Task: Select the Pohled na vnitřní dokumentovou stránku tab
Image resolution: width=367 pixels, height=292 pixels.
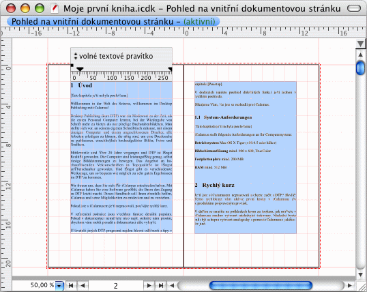Action: point(113,22)
